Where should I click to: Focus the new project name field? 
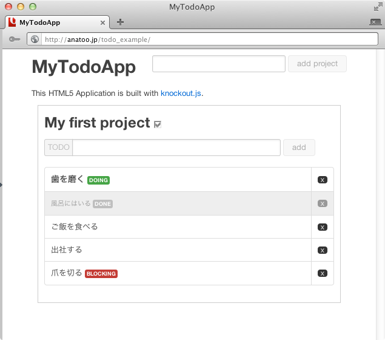tap(218, 64)
